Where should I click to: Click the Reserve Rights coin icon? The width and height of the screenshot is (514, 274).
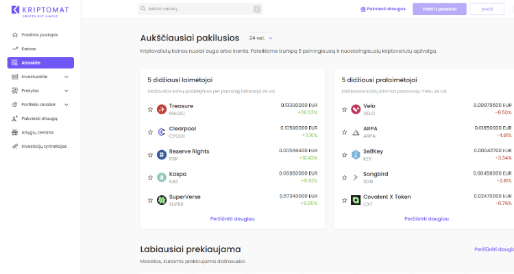[162, 154]
